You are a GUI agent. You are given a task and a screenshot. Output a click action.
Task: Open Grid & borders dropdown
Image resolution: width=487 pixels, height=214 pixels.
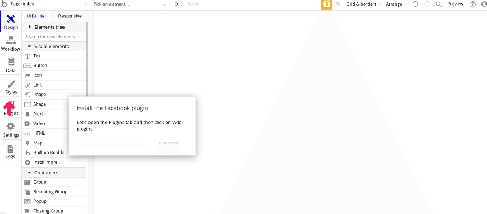(x=363, y=4)
